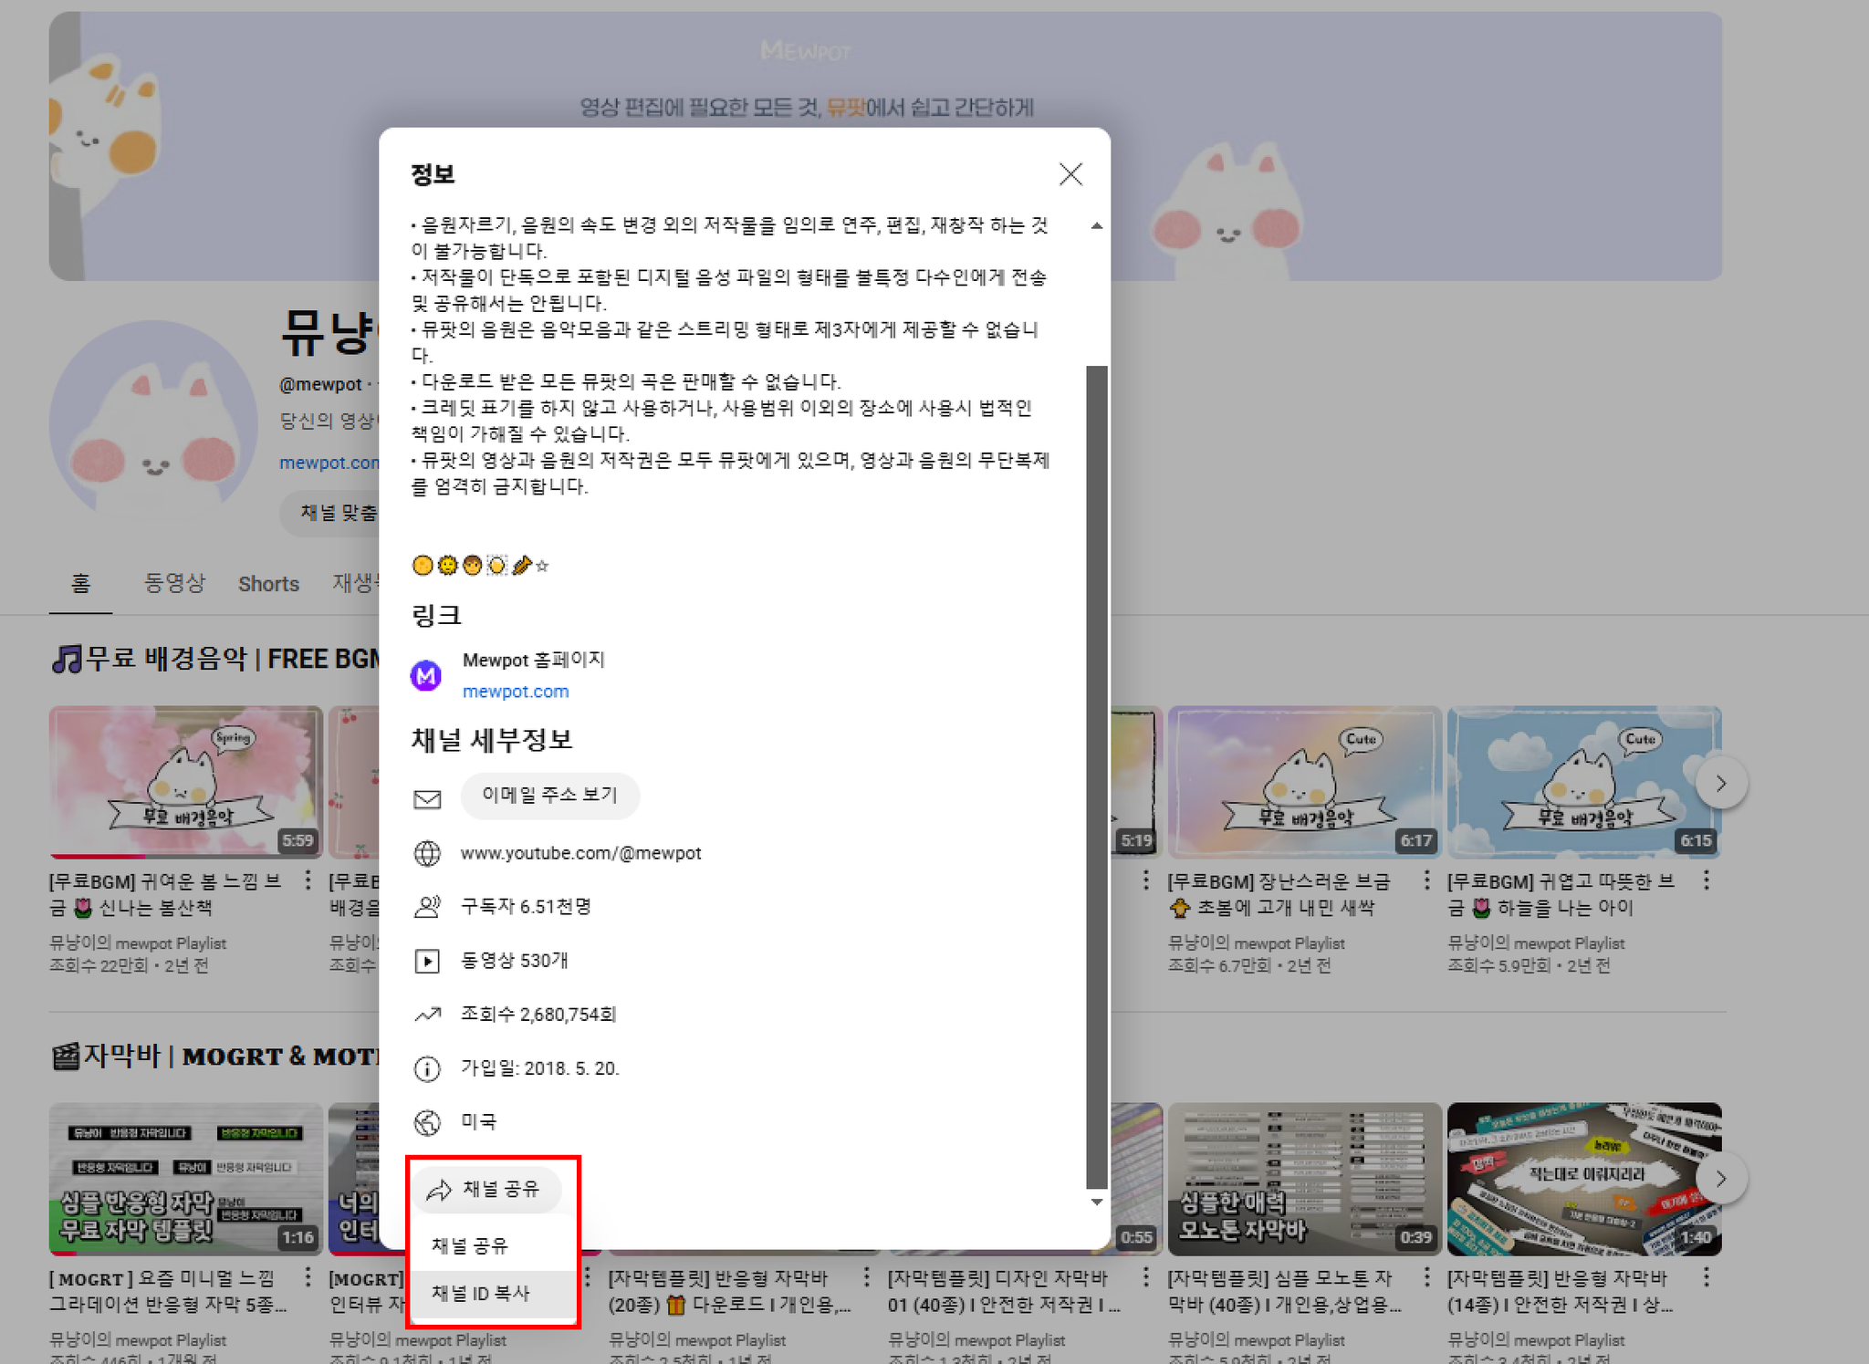Open more options for 귀여운 봄 느낌 video

[308, 880]
